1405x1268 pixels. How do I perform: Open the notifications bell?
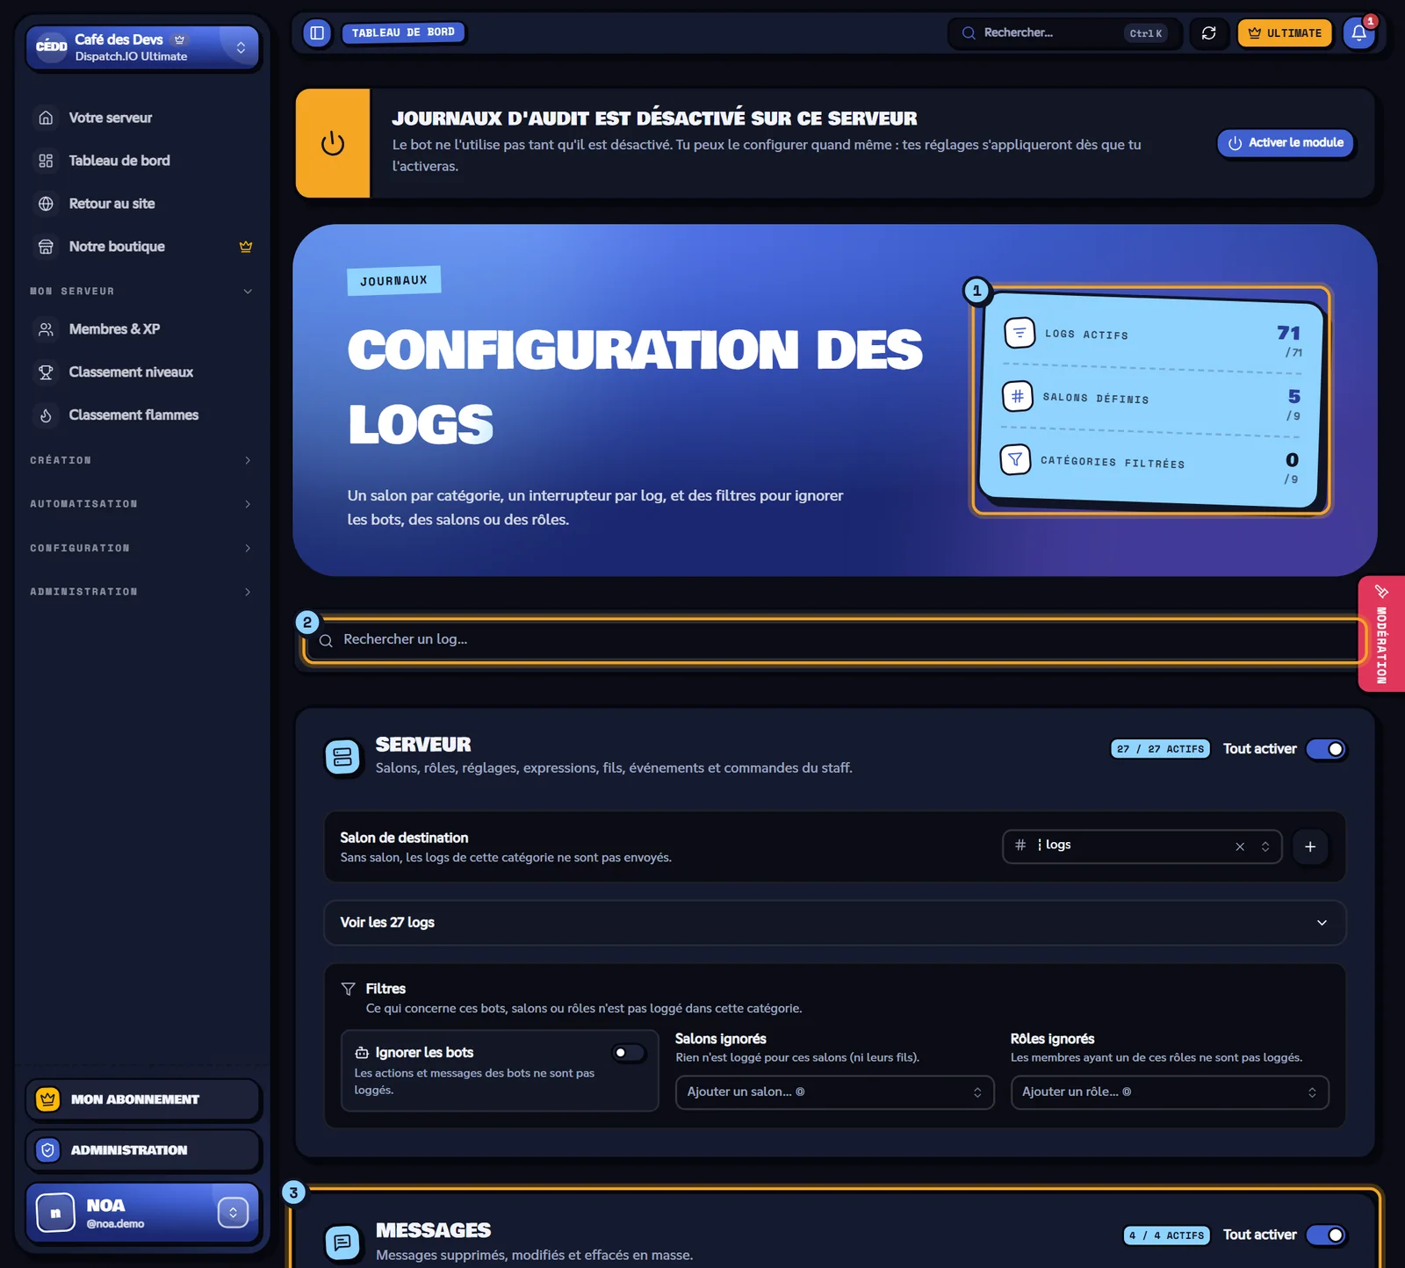pos(1358,33)
